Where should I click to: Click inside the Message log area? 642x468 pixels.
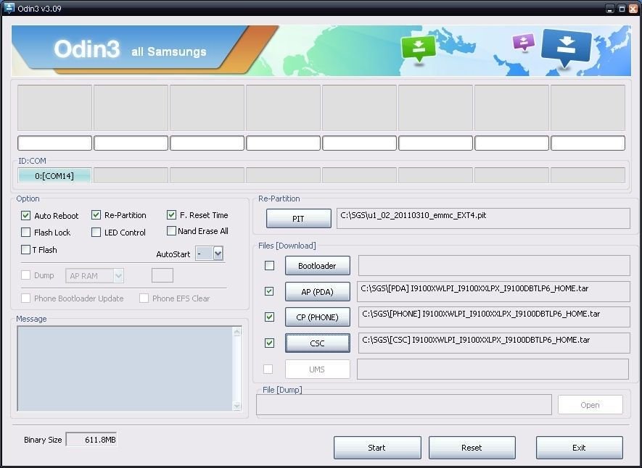click(x=125, y=369)
